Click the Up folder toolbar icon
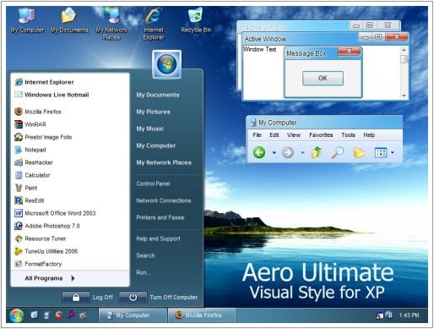Image resolution: width=434 pixels, height=329 pixels. click(x=317, y=152)
